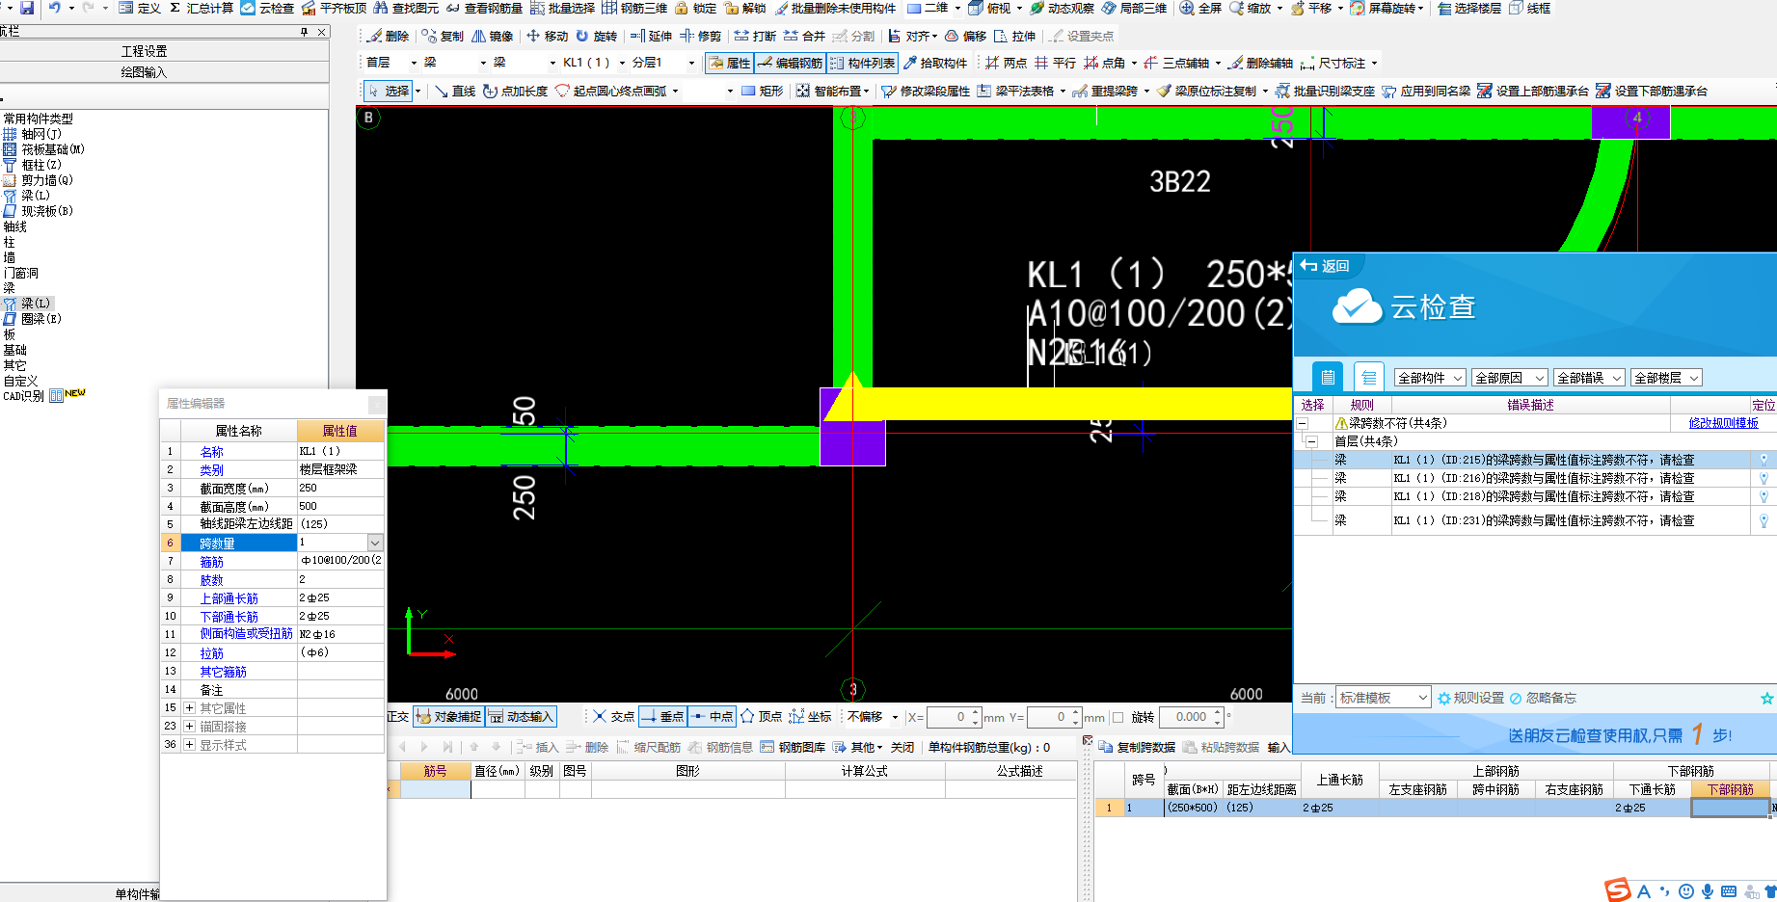1777x902 pixels.
Task: Open the 修改规则模板 link
Action: point(1723,423)
